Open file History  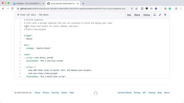coord(147,15)
